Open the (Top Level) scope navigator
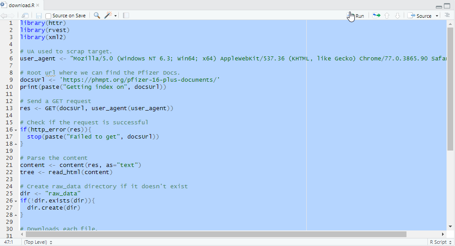The image size is (455, 246). 38,242
